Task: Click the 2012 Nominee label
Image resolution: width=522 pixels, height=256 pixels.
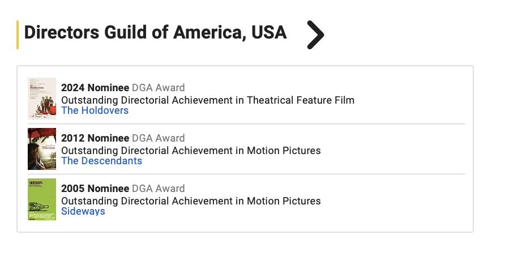Action: tap(95, 138)
